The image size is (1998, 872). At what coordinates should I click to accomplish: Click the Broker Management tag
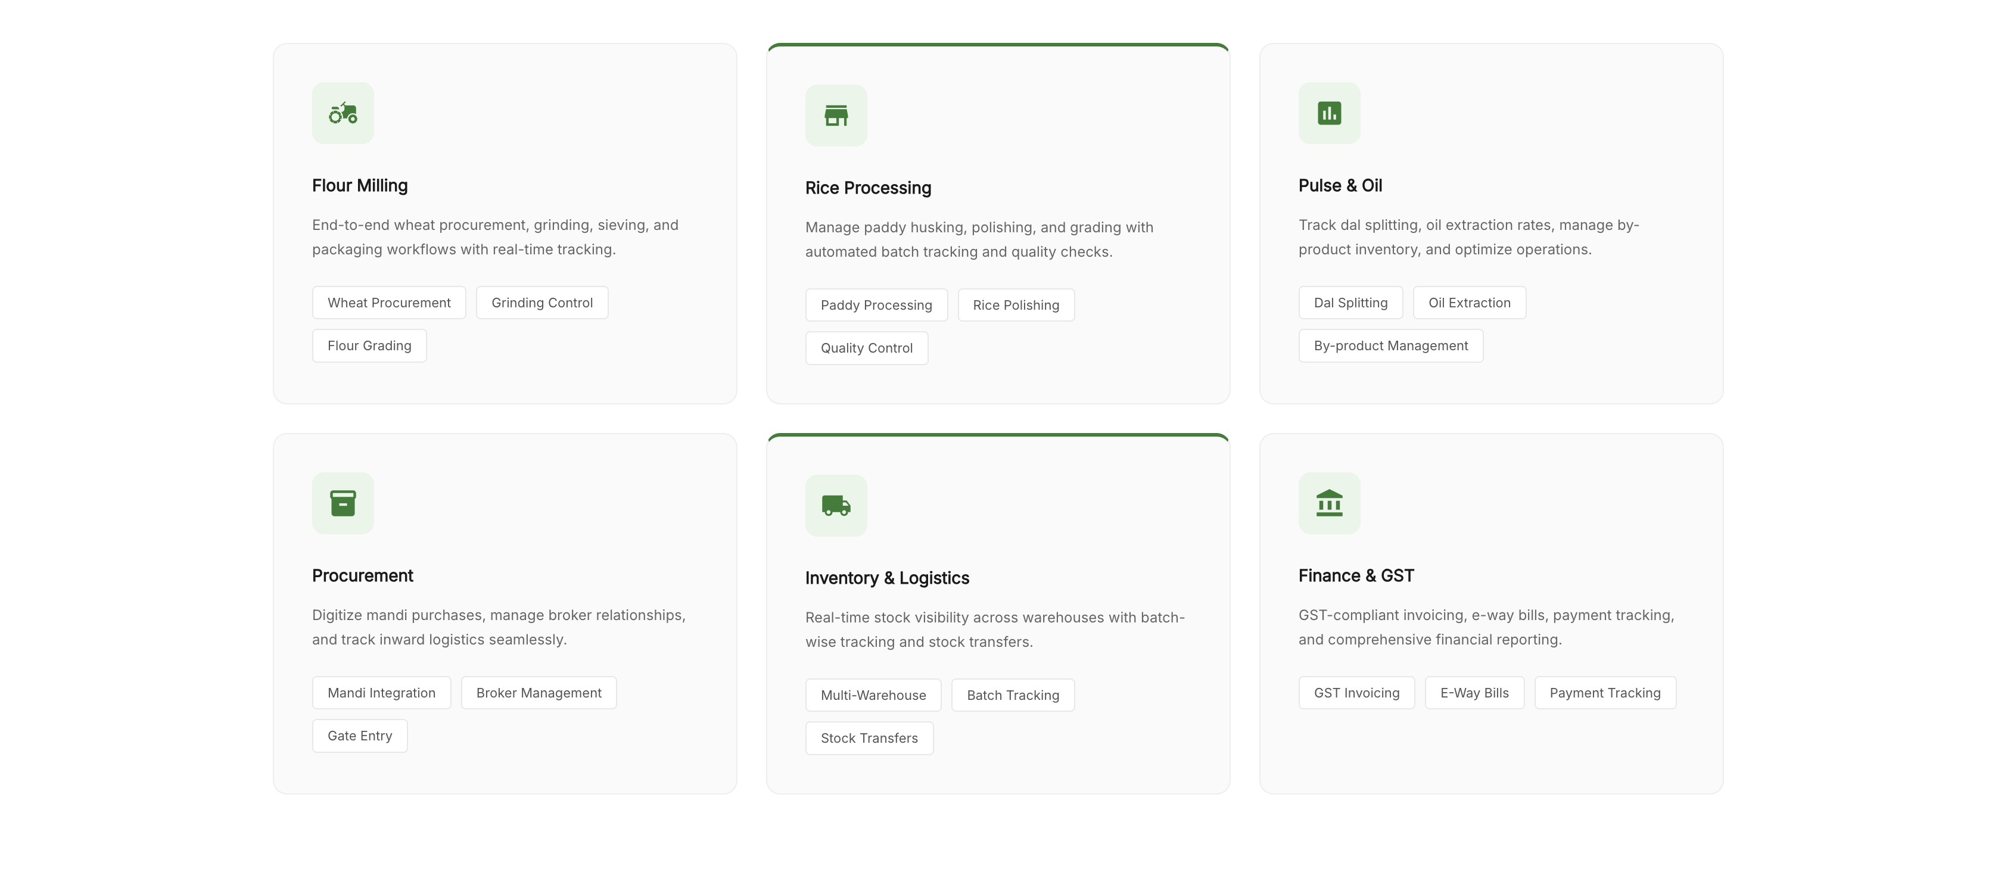click(x=539, y=693)
